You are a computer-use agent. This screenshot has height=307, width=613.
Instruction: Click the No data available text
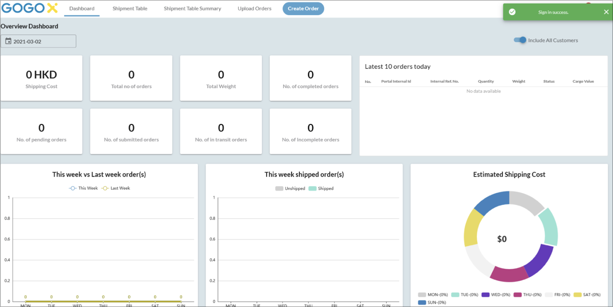pyautogui.click(x=484, y=91)
